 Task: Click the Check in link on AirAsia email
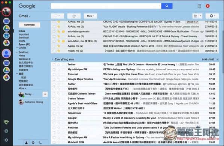(x=192, y=22)
